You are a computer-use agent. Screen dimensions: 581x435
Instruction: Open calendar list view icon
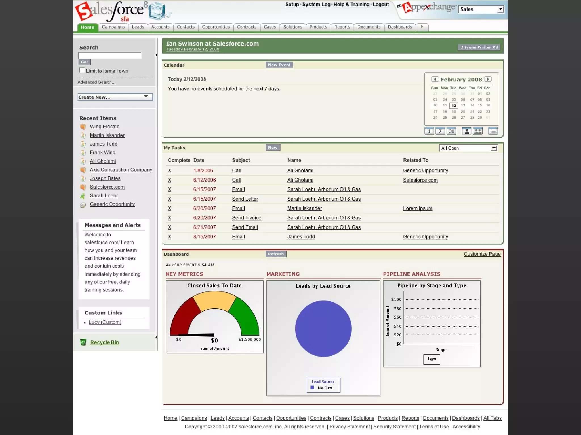coord(493,131)
